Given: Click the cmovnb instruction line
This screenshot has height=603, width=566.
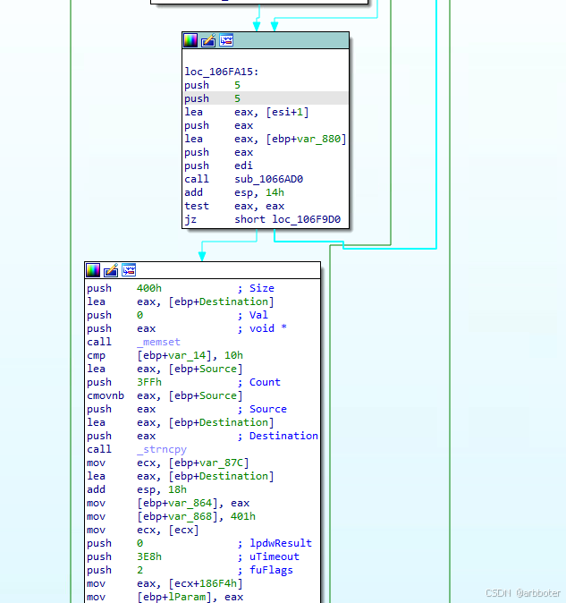Looking at the screenshot, I should 165,396.
